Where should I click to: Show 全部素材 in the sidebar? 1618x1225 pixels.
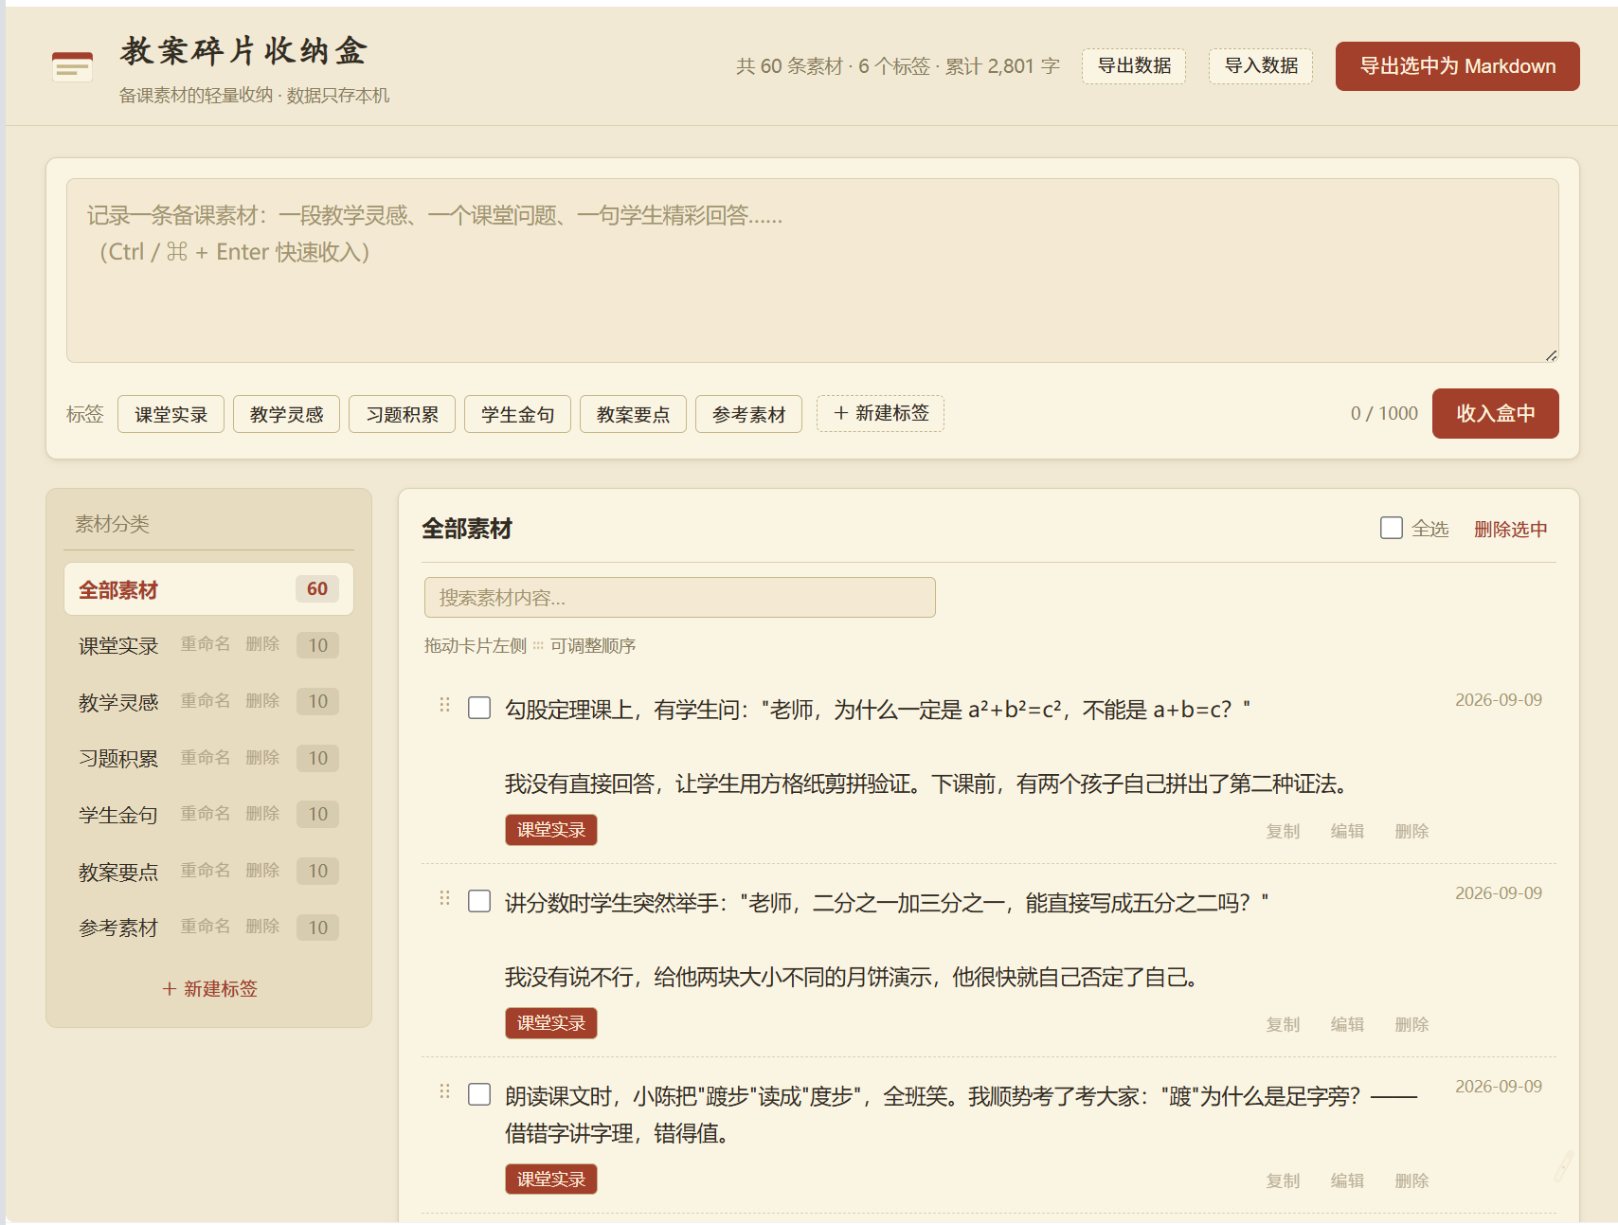point(208,589)
